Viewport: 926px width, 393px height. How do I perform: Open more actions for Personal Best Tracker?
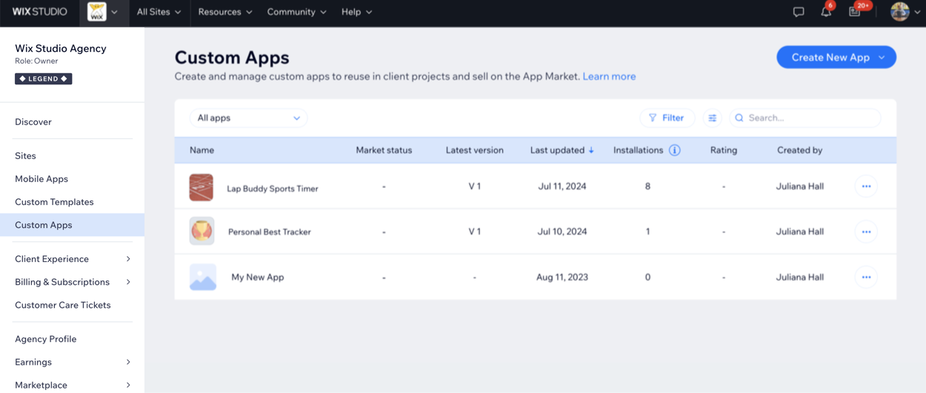866,232
